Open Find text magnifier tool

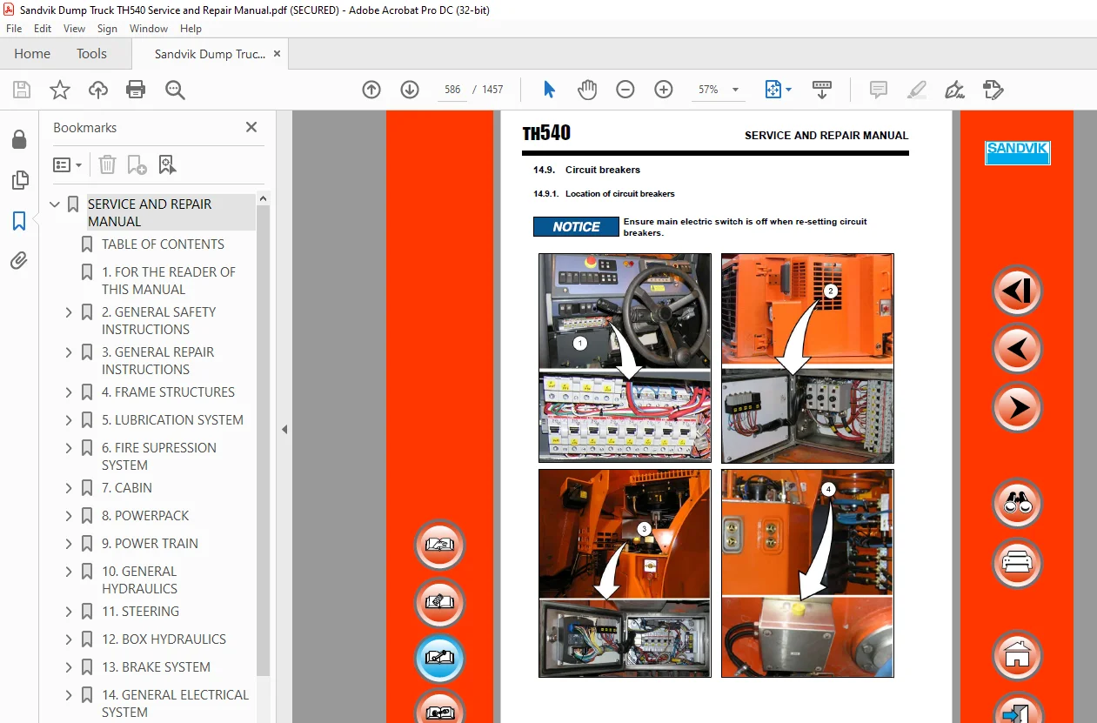(175, 90)
